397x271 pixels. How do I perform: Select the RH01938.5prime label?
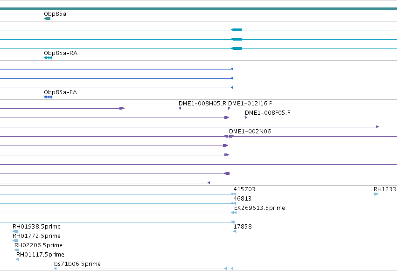pyautogui.click(x=36, y=227)
